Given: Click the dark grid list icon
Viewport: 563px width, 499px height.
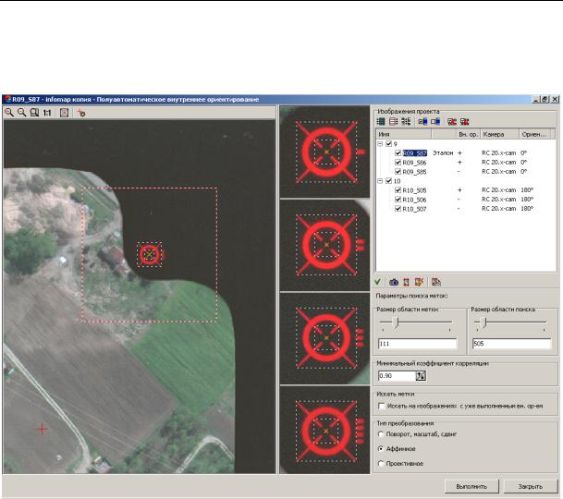Looking at the screenshot, I should pos(406,122).
